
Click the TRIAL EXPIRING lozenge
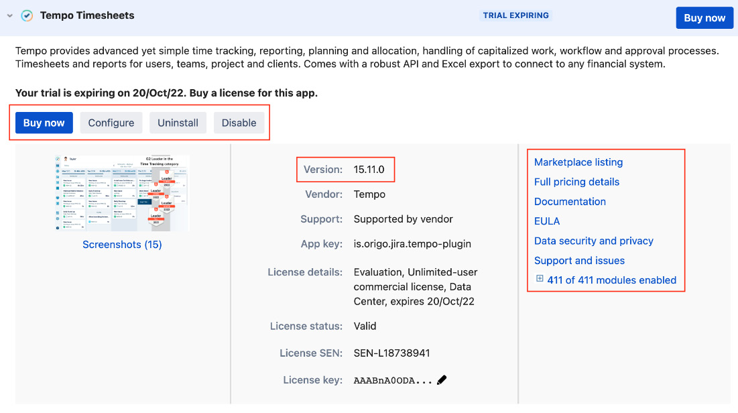(x=516, y=14)
